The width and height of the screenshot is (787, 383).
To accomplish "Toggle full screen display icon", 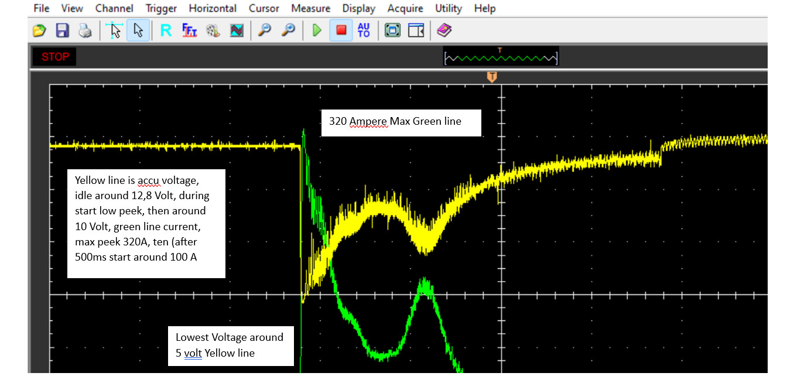I will pos(392,30).
